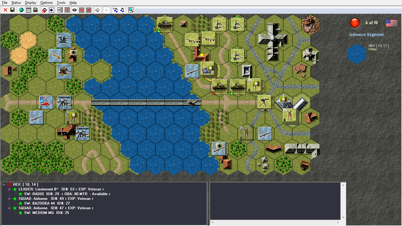402x226 pixels.
Task: Click the 'Advance Segment' phase label
Action: pyautogui.click(x=366, y=34)
